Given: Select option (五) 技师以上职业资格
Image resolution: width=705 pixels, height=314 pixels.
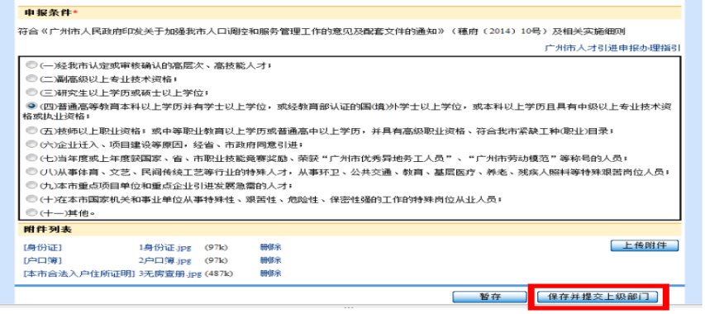Looking at the screenshot, I should tap(31, 131).
